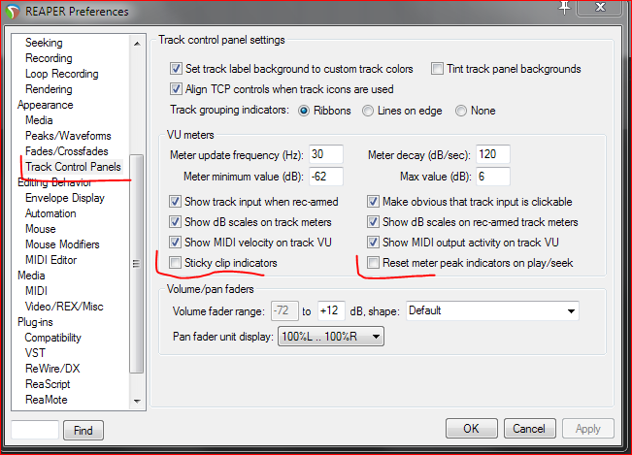
Task: Toggle Align TCP controls when track icons used
Action: pos(176,89)
